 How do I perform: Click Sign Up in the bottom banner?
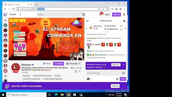coord(115,86)
